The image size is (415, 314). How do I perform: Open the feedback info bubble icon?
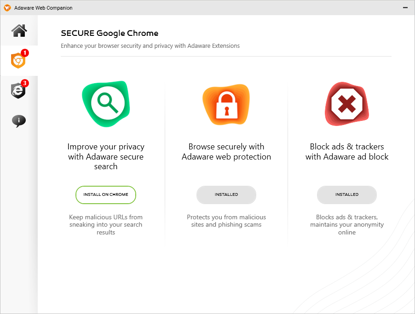point(19,121)
